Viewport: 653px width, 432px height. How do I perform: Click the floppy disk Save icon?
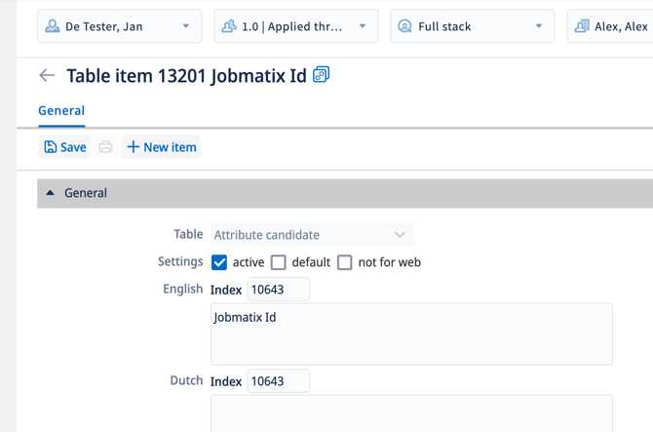pos(51,147)
